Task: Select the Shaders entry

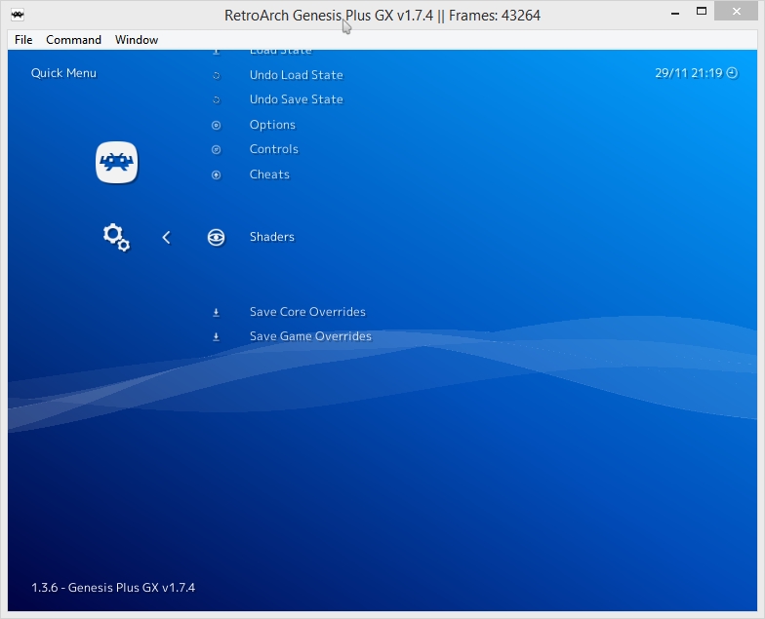Action: click(271, 237)
